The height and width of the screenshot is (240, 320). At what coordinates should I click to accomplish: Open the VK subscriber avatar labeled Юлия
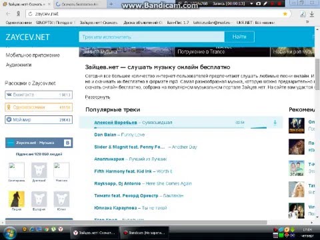(61, 199)
